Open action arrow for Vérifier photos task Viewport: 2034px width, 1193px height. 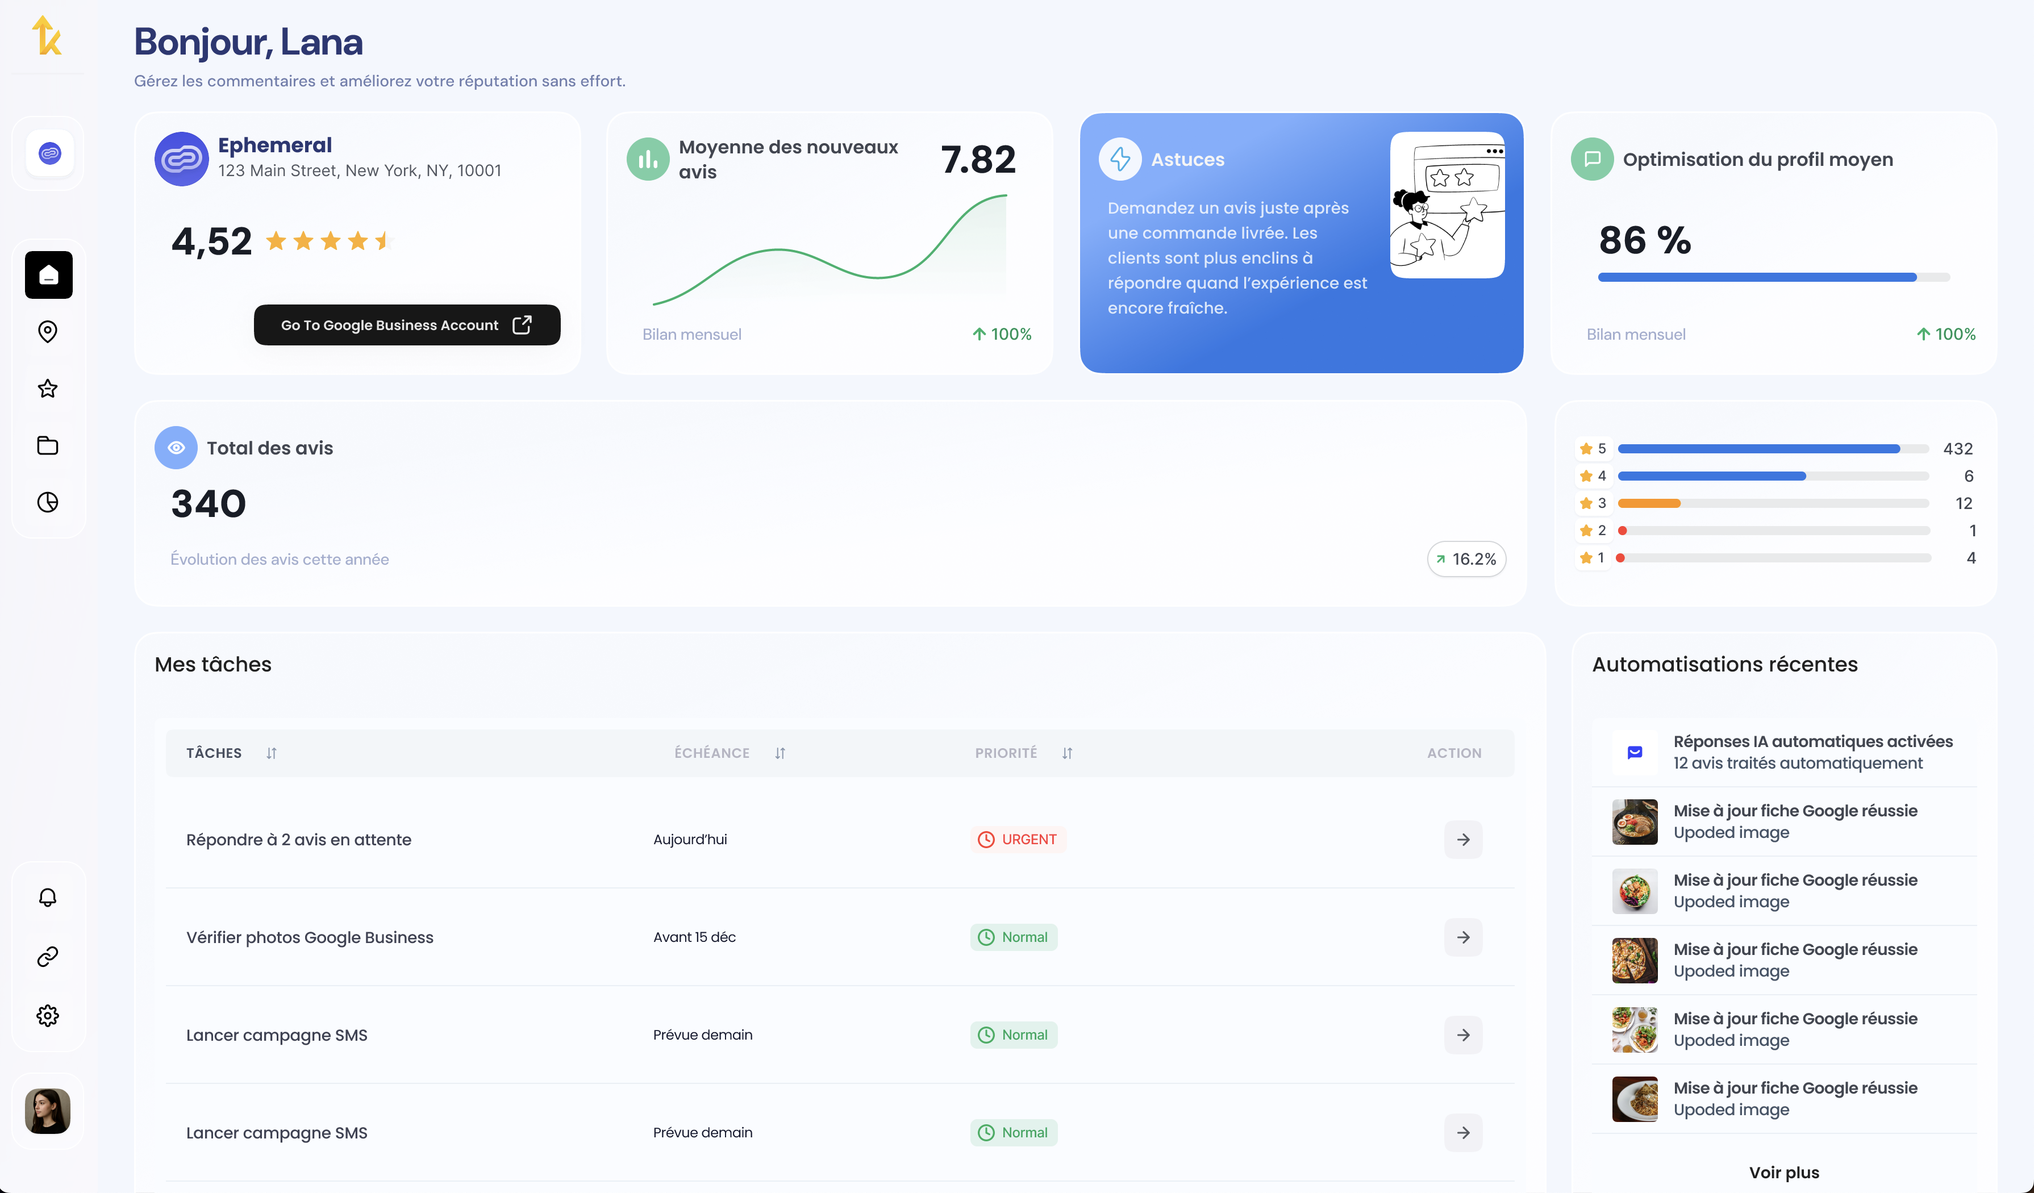pos(1462,937)
